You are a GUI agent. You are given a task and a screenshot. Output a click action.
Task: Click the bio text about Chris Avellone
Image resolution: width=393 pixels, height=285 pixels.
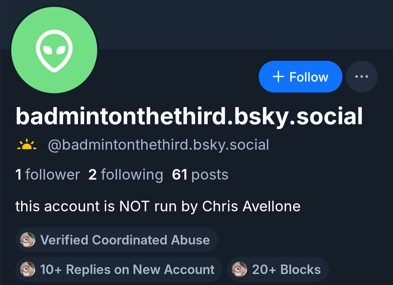[x=158, y=207]
